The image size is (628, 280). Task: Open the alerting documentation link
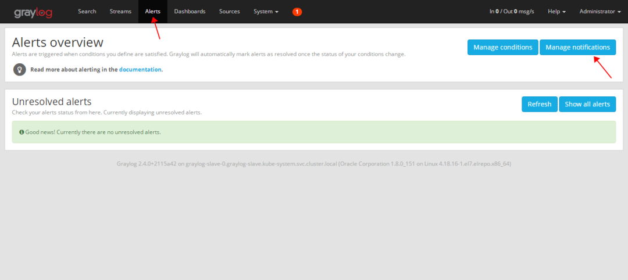point(141,69)
